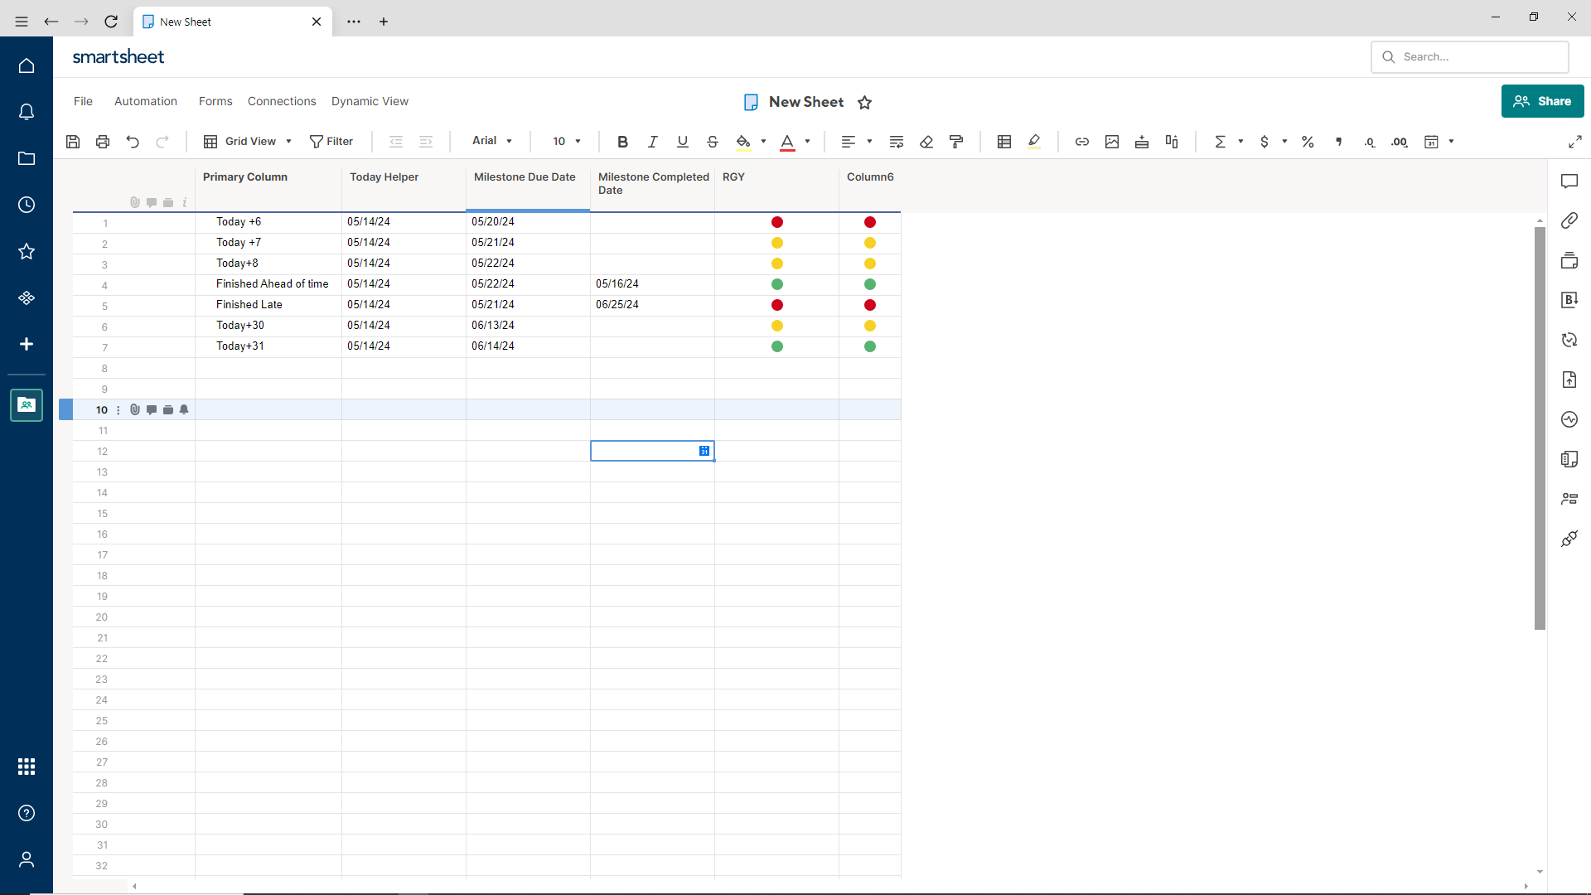Open the Connections menu
Screen dimensions: 1591x895
282,101
